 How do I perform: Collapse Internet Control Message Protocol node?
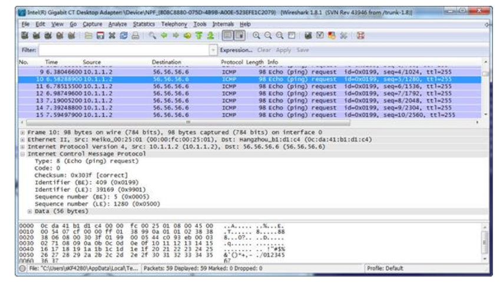[22, 154]
